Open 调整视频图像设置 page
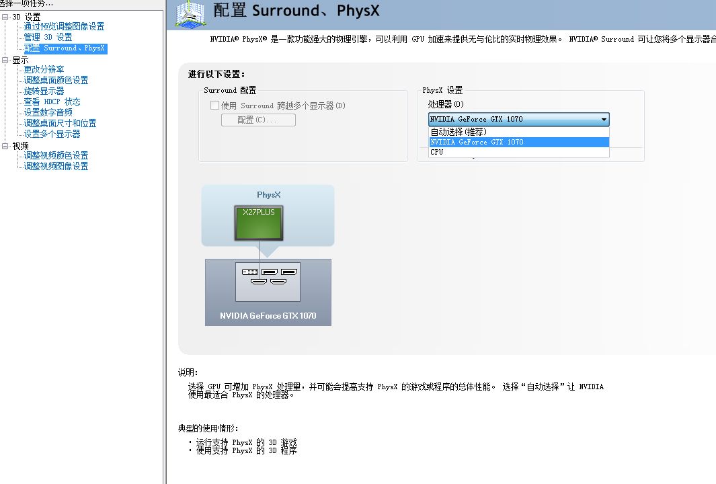Screen dimensions: 716x484 click(56, 166)
